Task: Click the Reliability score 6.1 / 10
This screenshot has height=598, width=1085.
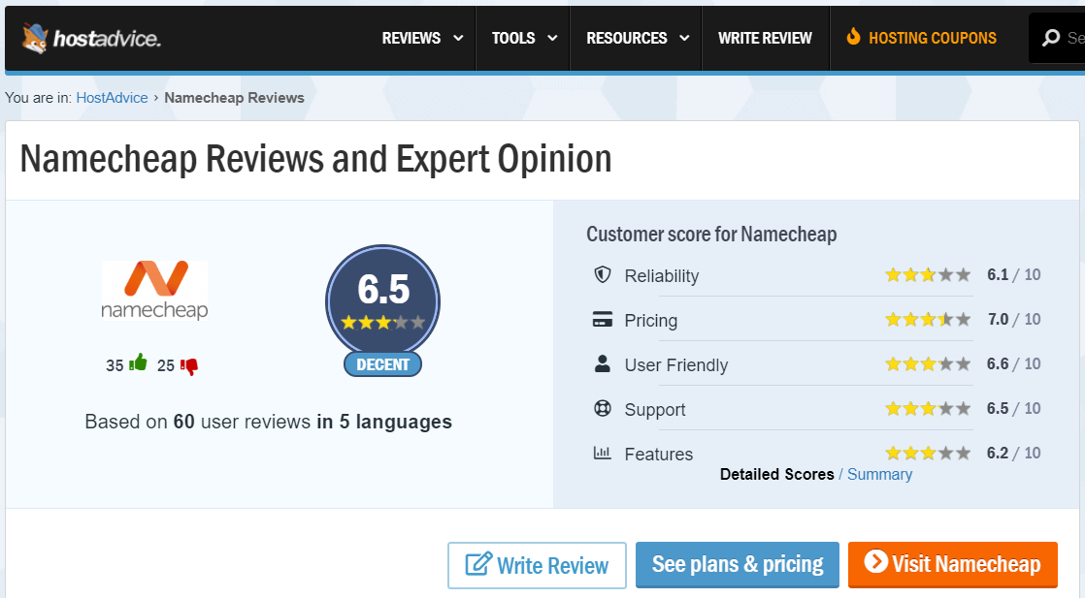Action: point(1014,274)
